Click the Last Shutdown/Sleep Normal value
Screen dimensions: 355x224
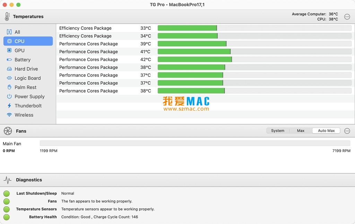68,193
